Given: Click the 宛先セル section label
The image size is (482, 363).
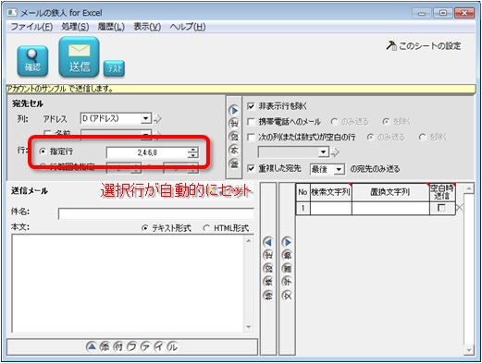Looking at the screenshot, I should (x=28, y=103).
